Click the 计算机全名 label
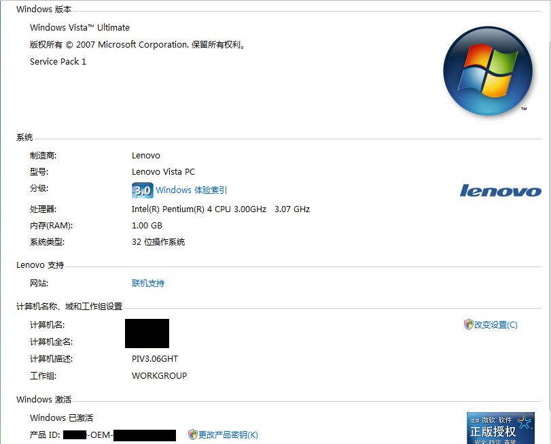This screenshot has width=551, height=444. tap(52, 342)
